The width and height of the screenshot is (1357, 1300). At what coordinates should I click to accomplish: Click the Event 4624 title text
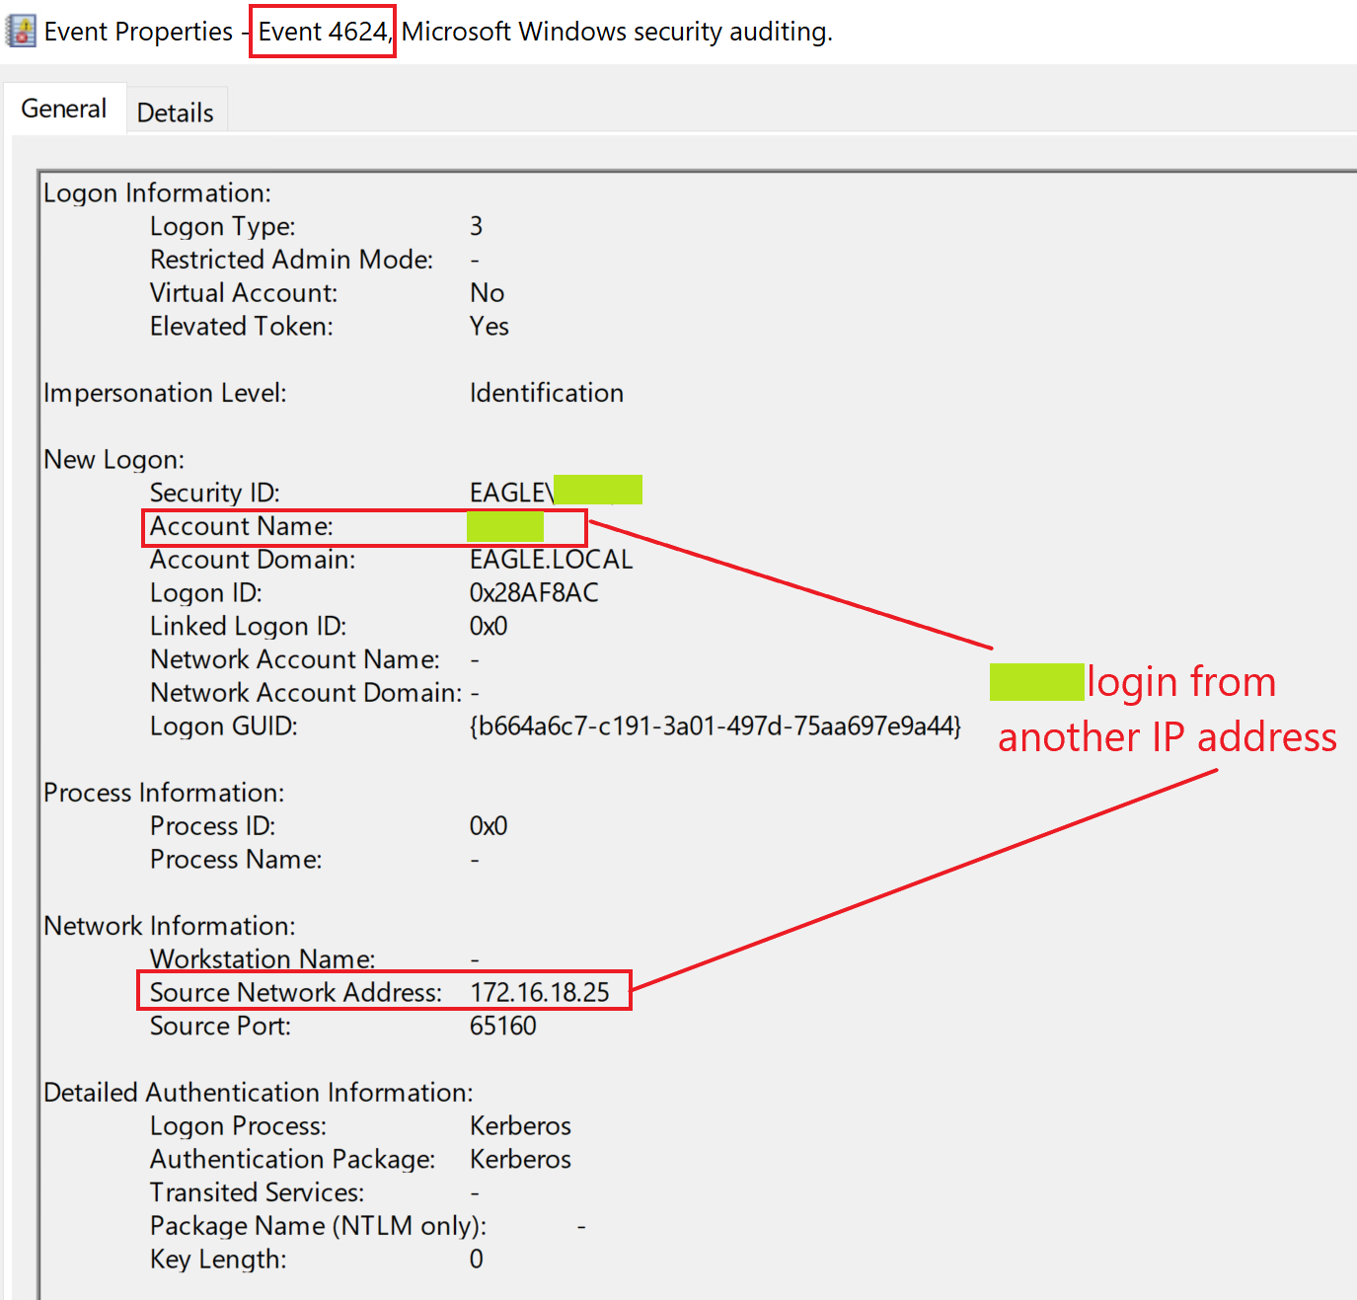coord(323,32)
